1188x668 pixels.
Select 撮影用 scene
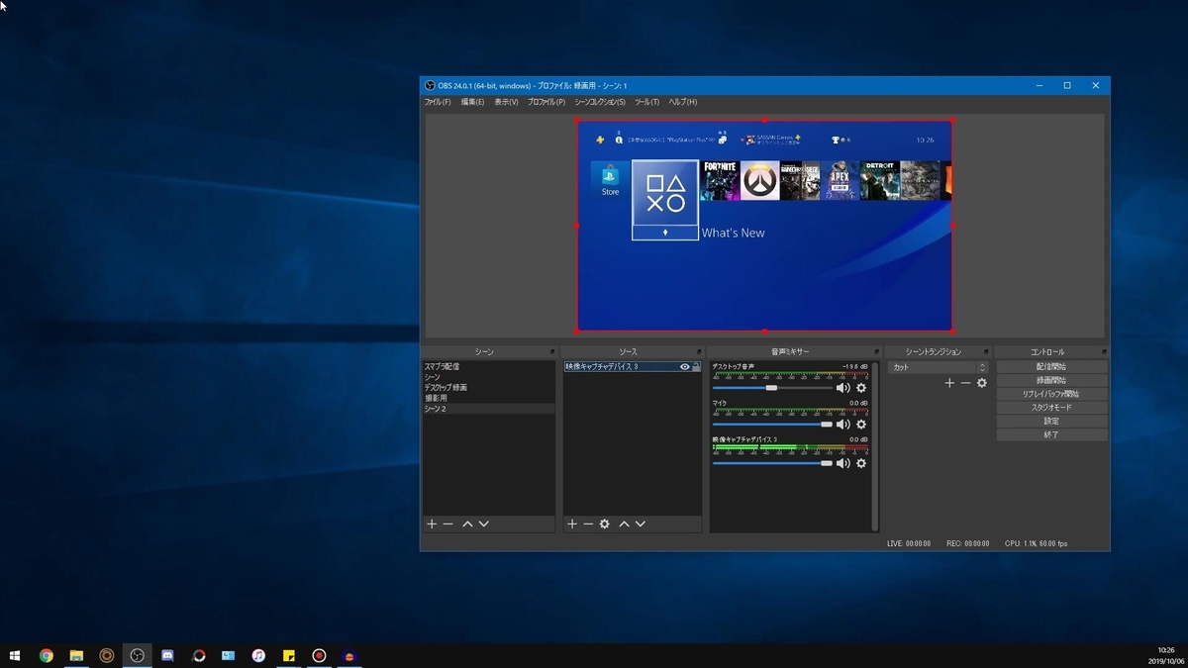pos(489,398)
